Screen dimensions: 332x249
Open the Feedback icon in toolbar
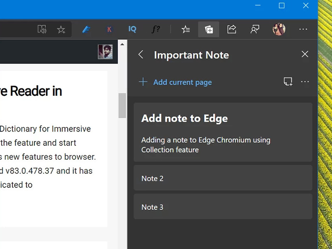[x=255, y=29]
